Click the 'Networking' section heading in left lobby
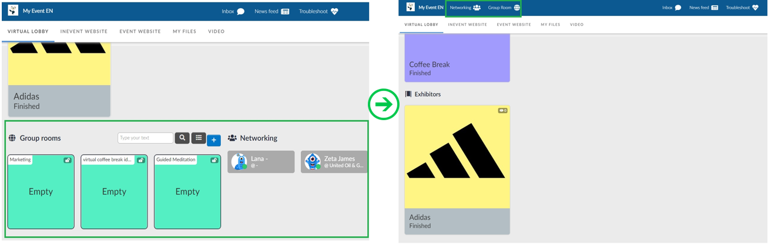768x245 pixels. pos(259,138)
